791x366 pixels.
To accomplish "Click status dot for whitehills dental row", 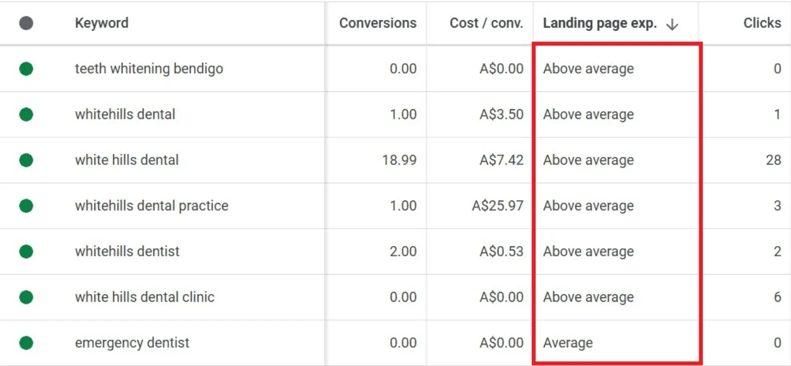I will 26,115.
